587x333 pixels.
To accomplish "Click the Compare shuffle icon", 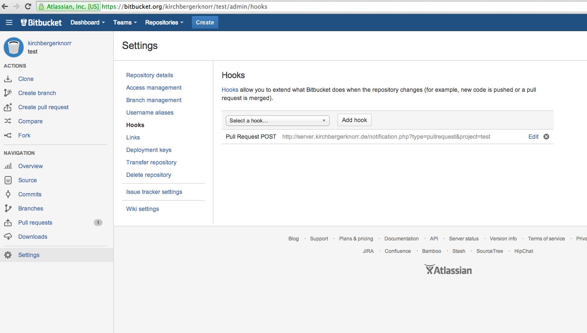I will click(x=8, y=121).
